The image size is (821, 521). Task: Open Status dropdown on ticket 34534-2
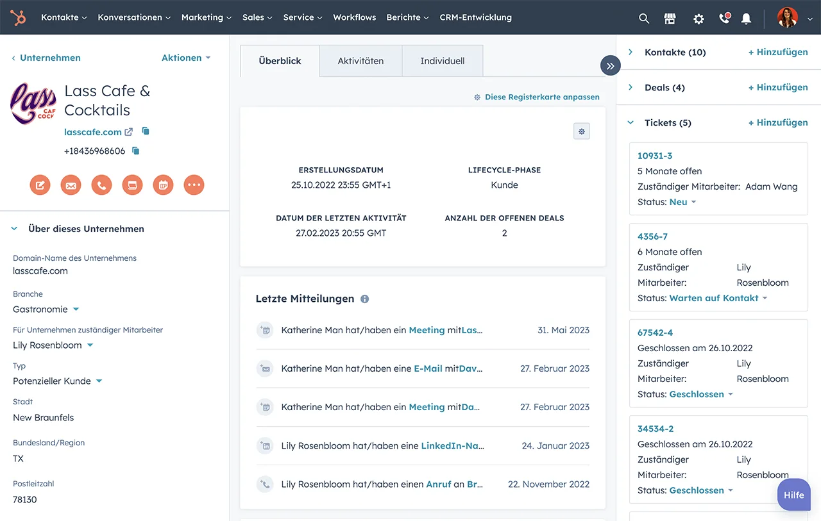pyautogui.click(x=701, y=490)
